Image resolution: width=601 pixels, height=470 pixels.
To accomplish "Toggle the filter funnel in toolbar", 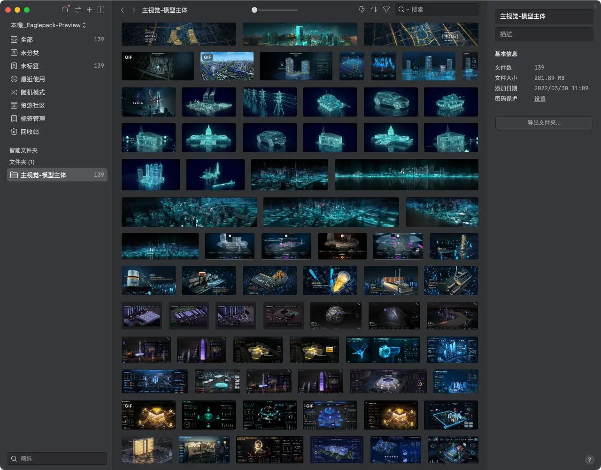I will [386, 10].
